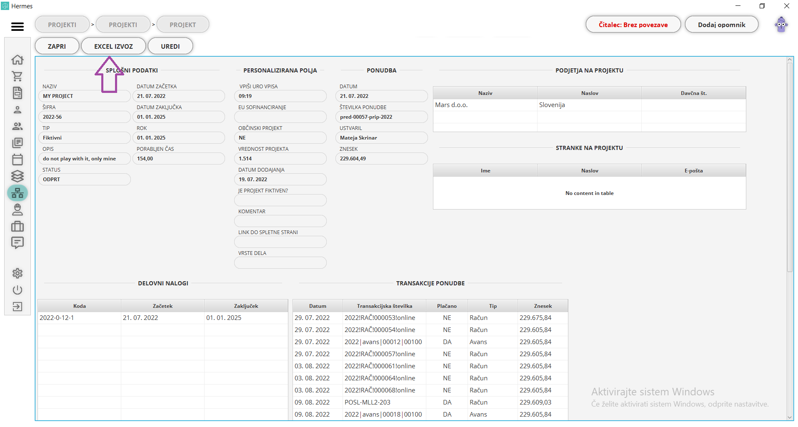Click the power icon in sidebar
798x427 pixels.
[17, 290]
